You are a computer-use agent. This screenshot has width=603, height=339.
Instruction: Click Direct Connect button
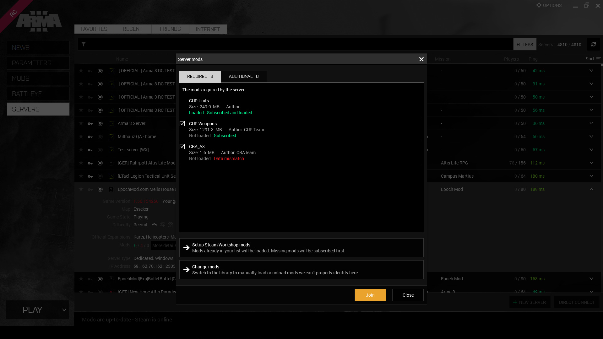(577, 302)
